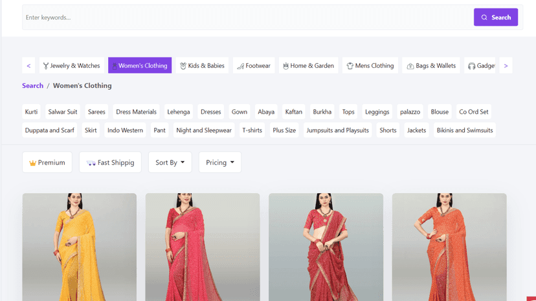Follow the Search breadcrumb link
The image size is (536, 301).
pyautogui.click(x=33, y=86)
